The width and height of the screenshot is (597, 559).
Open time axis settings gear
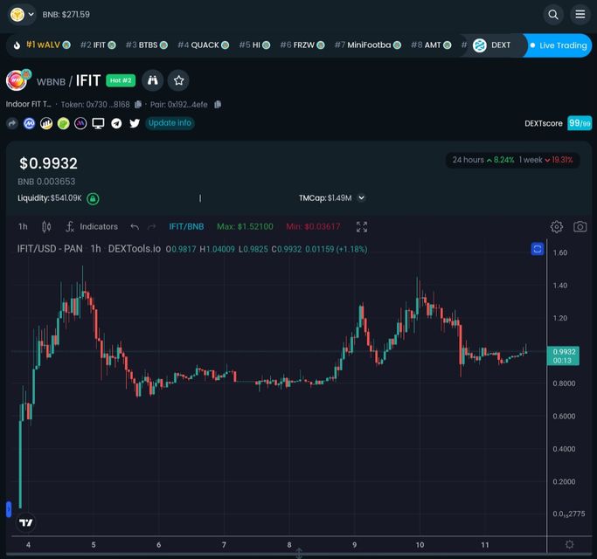point(570,544)
